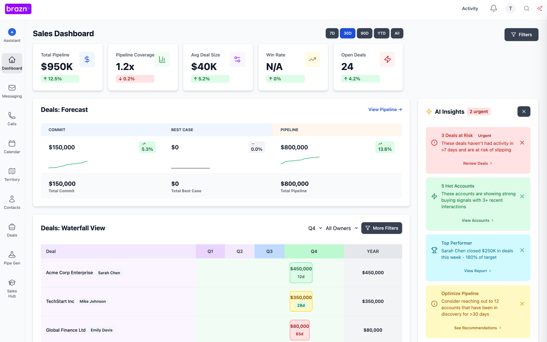Click the AI sparkles icon
The image size is (547, 342).
(x=540, y=8)
